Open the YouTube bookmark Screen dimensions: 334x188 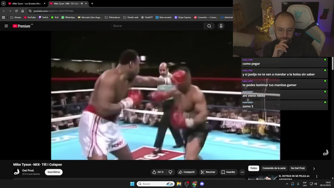29,17
